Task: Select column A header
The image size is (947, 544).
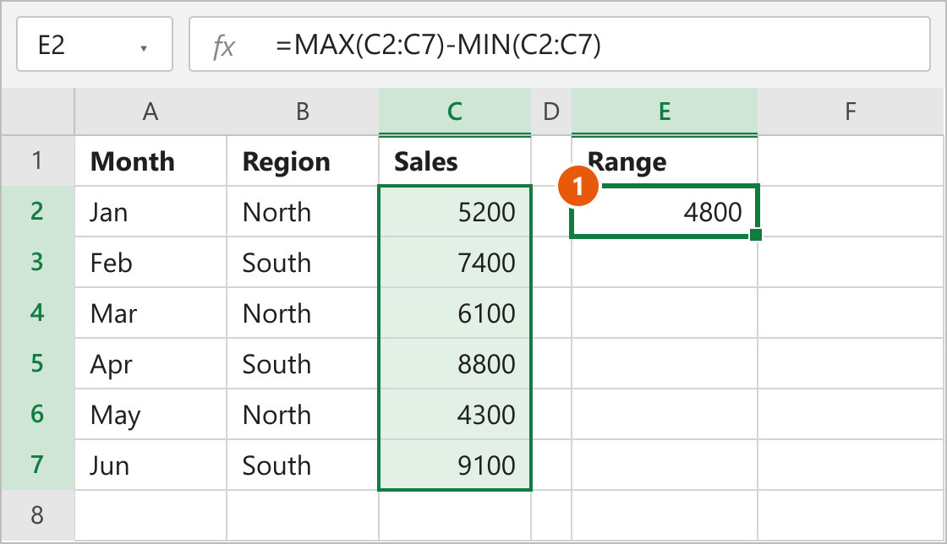Action: click(151, 112)
